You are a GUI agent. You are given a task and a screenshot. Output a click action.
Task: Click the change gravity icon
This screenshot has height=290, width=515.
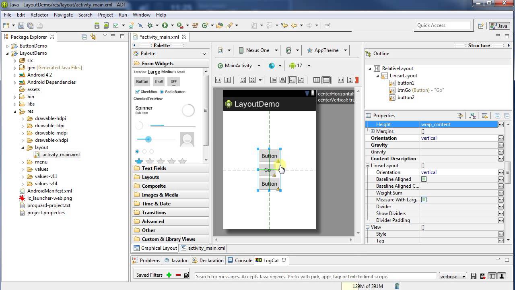tap(252, 80)
